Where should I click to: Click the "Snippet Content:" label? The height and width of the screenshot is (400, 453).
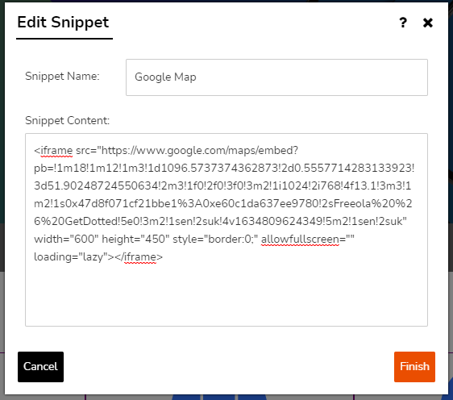pos(68,120)
